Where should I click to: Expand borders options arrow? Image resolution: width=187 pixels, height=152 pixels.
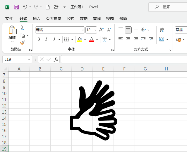(x=72, y=39)
